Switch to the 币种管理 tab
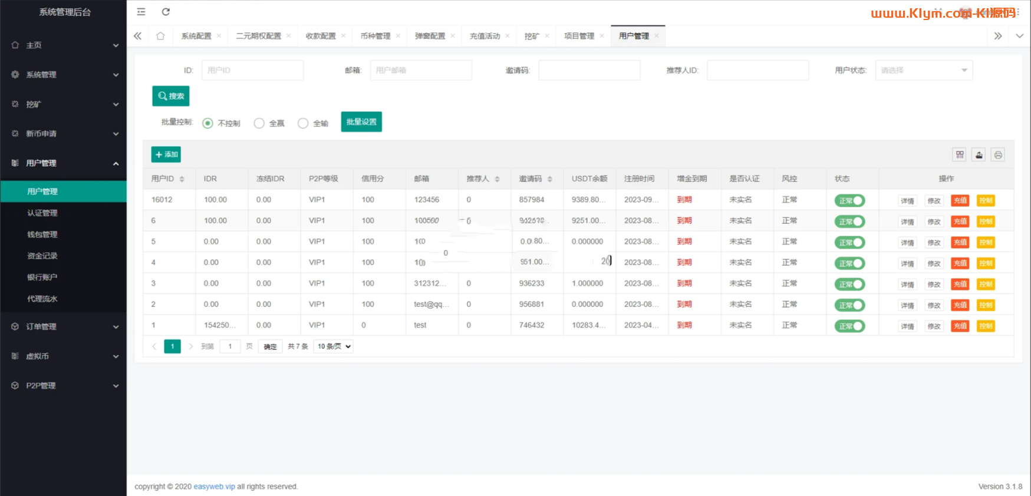This screenshot has width=1031, height=496. point(375,36)
